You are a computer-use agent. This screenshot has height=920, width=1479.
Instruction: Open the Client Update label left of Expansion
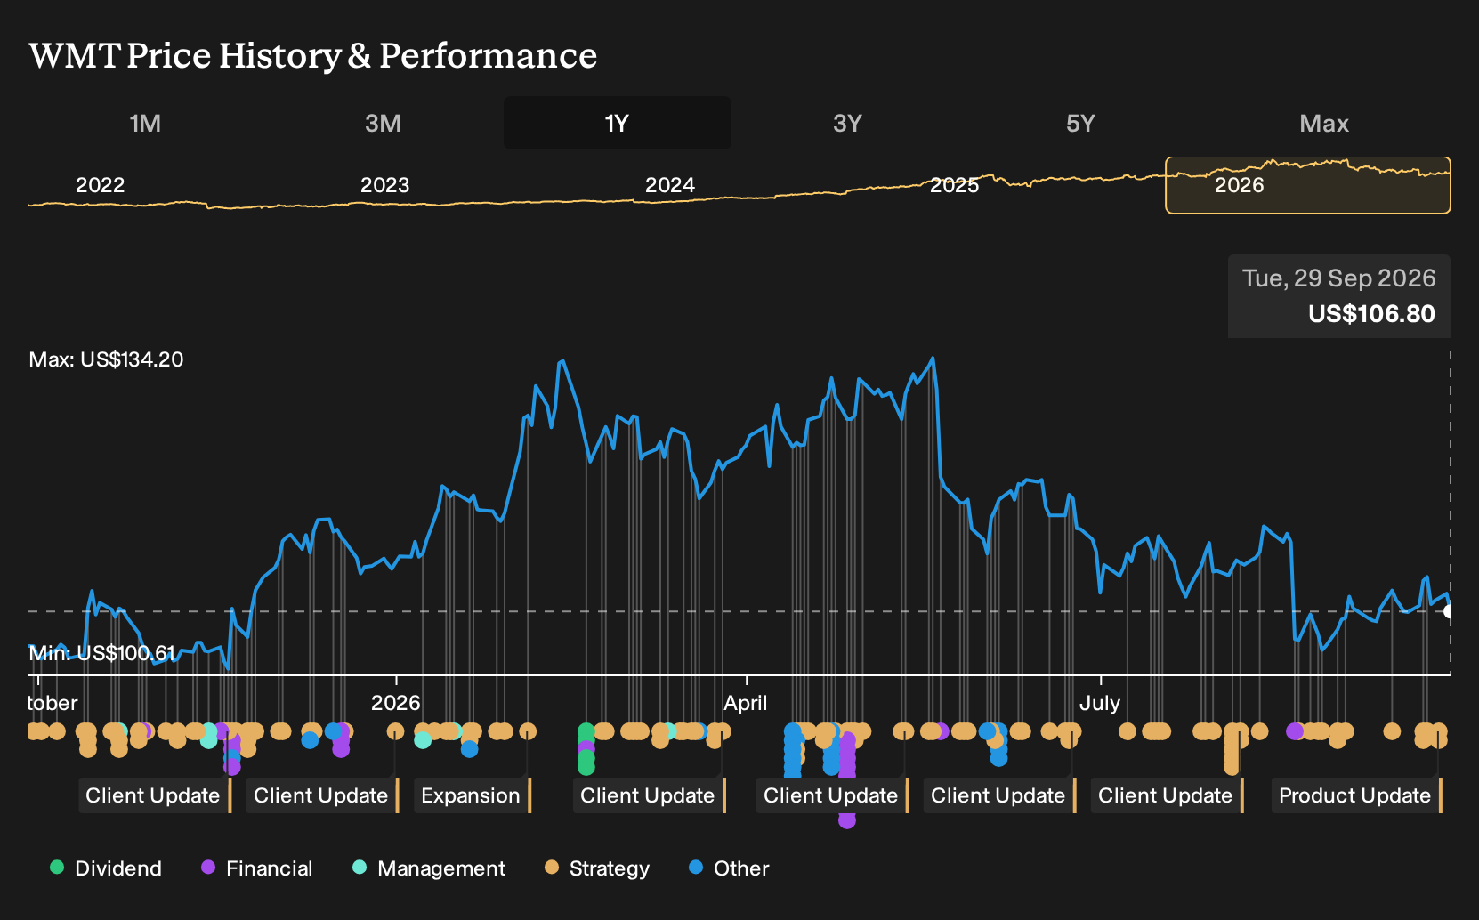(x=322, y=795)
